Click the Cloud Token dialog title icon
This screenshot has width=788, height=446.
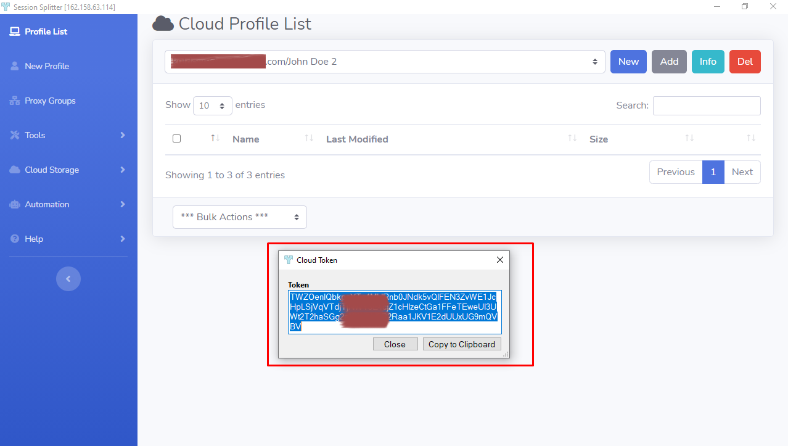point(288,260)
